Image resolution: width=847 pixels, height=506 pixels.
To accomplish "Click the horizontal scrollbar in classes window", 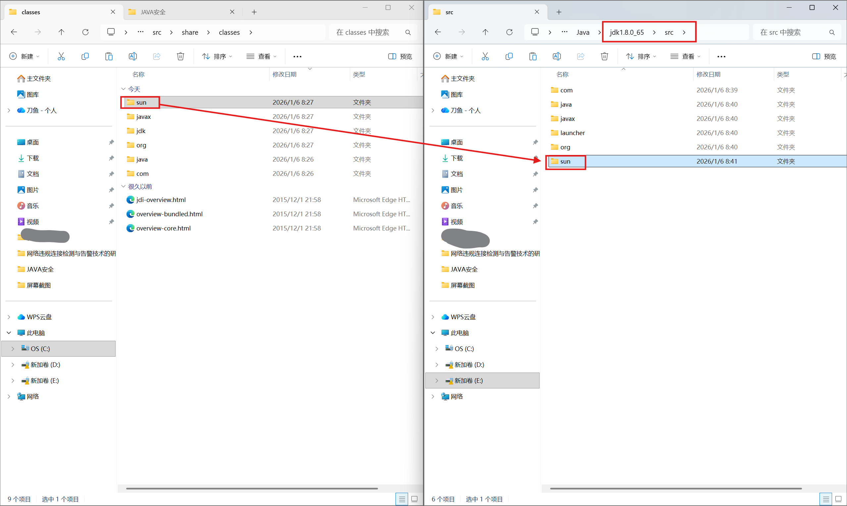I will (x=252, y=488).
